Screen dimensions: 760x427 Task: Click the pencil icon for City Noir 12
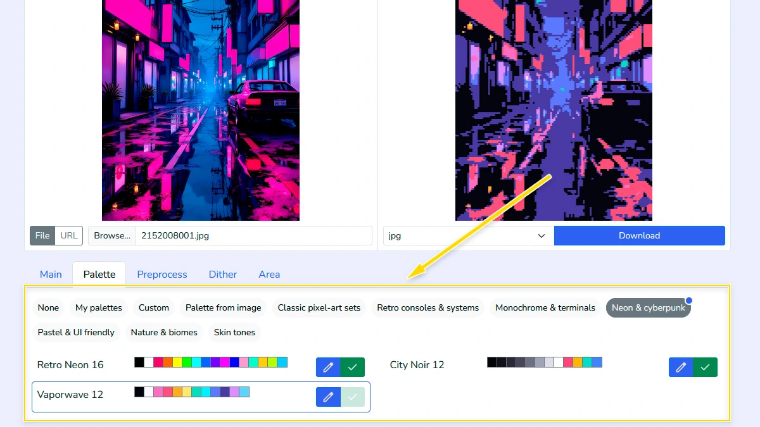[681, 367]
